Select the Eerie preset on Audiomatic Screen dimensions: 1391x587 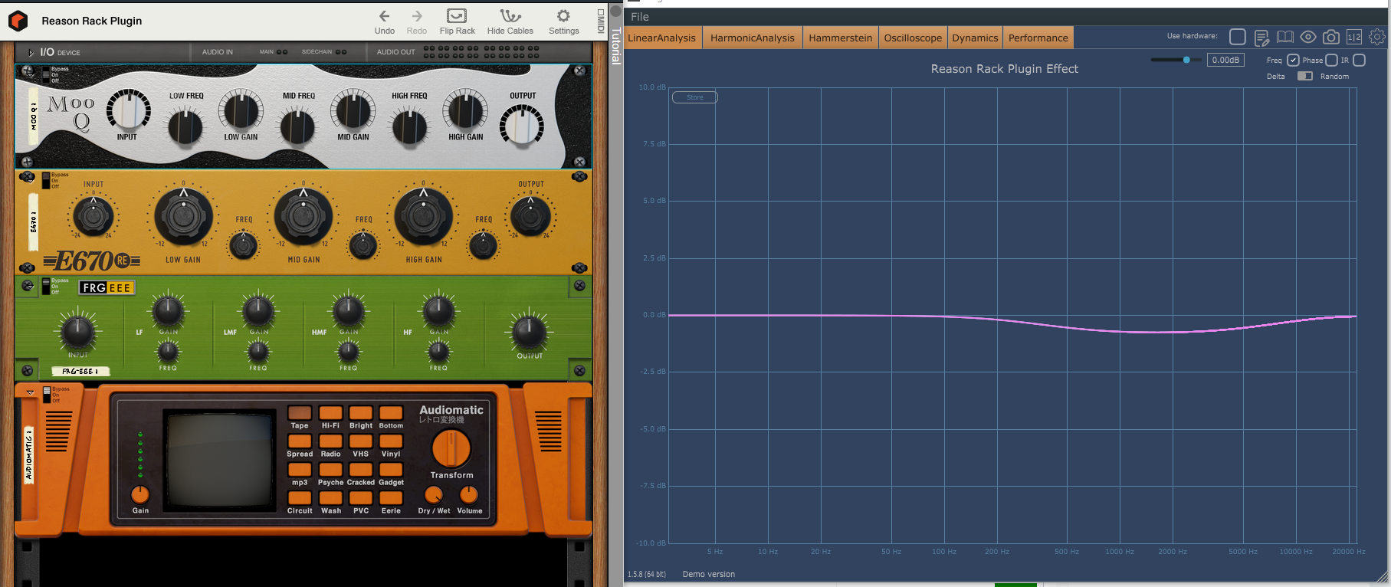click(391, 498)
